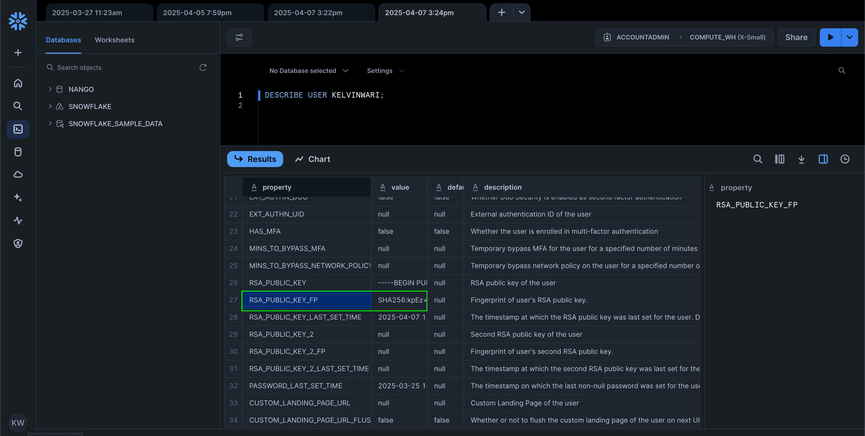The height and width of the screenshot is (436, 865).
Task: Click the role icon beside ACCOUNTADMIN
Action: [x=607, y=37]
